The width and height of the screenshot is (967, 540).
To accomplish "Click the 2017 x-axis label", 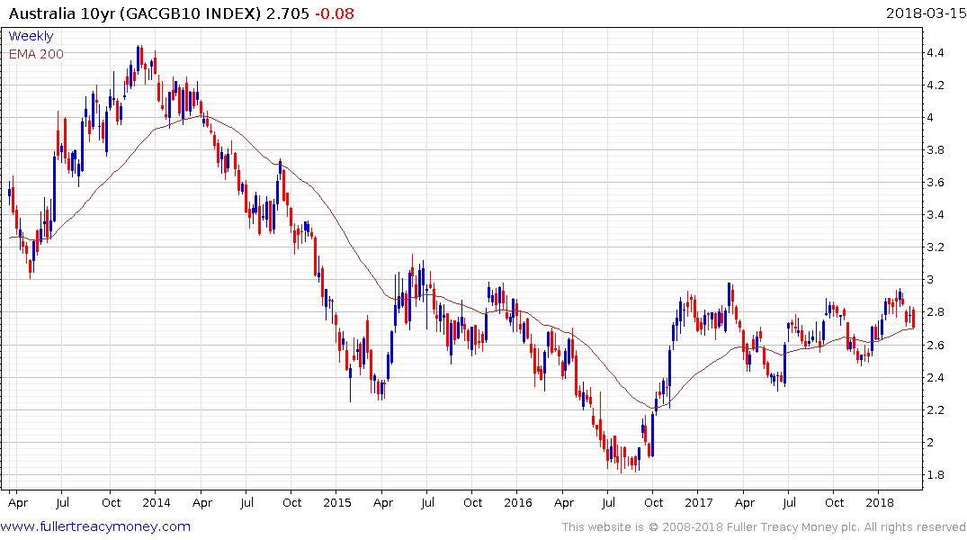I will pos(698,502).
